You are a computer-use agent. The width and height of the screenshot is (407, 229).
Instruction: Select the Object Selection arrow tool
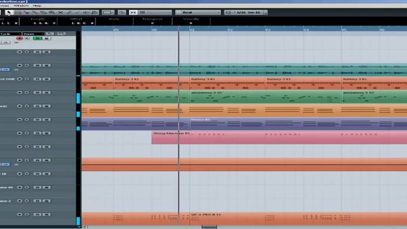[x=9, y=12]
